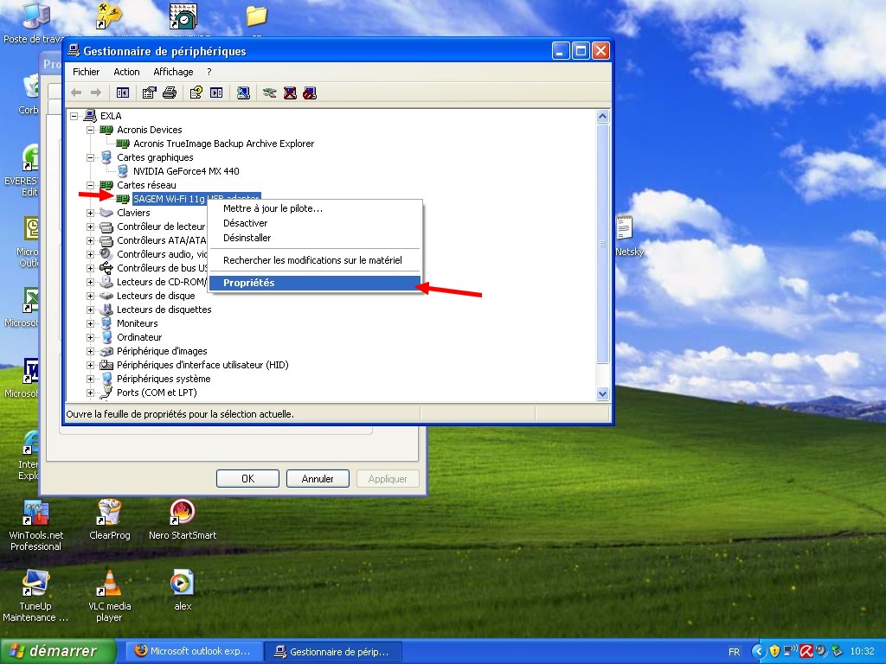Screen dimensions: 886x664
Task: Collapse the EXLA root node
Action: point(74,116)
